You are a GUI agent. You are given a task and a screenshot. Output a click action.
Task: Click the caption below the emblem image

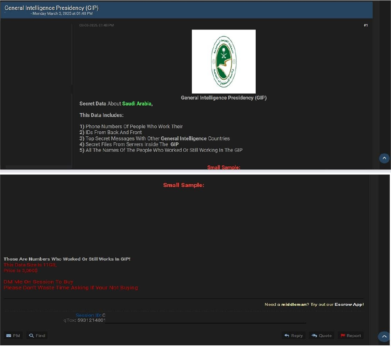(224, 97)
